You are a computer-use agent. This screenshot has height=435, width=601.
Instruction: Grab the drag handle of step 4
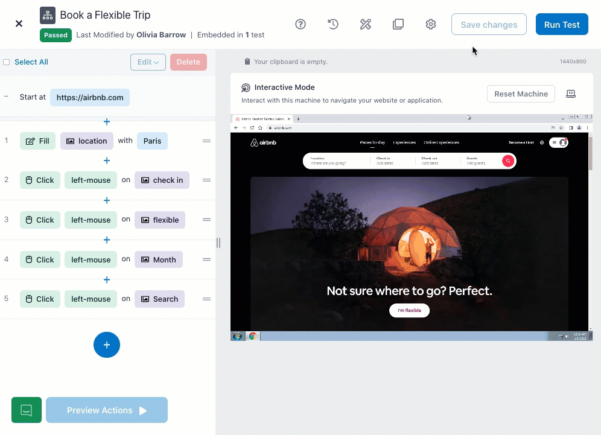coord(206,259)
